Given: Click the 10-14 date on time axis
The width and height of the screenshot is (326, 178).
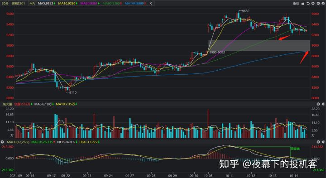Looking at the screenshot, I should click(x=293, y=176).
